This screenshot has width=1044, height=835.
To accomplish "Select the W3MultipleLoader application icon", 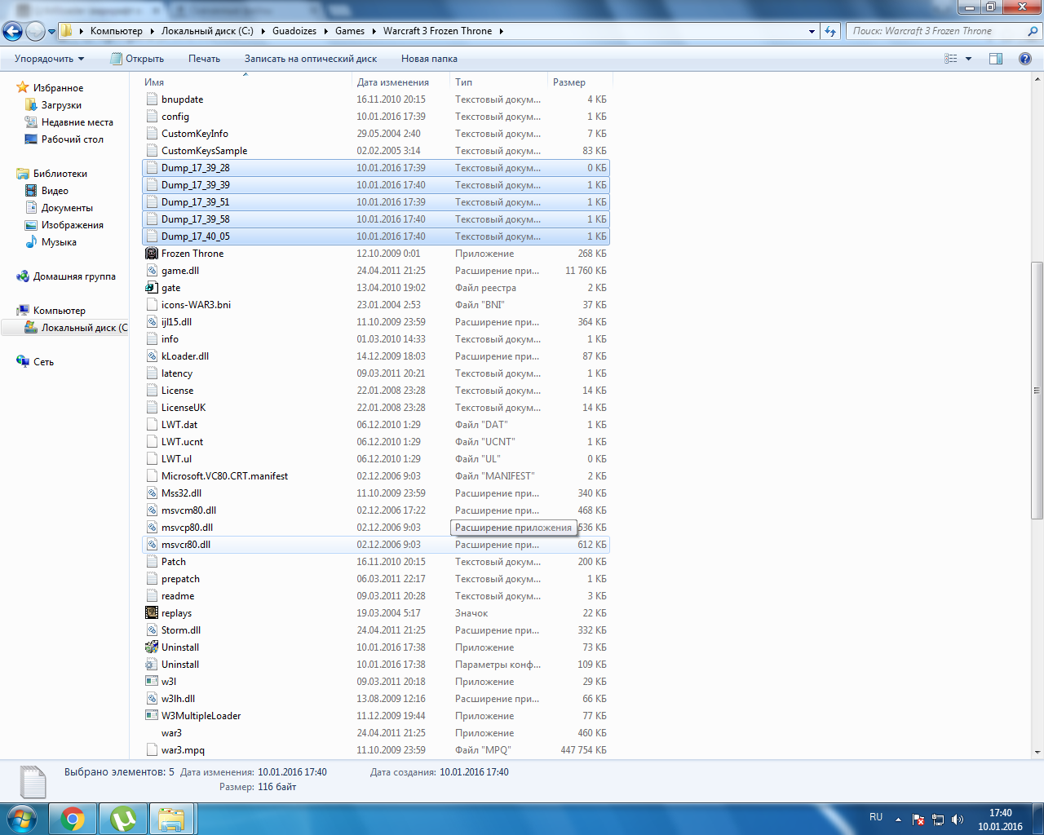I will point(152,716).
